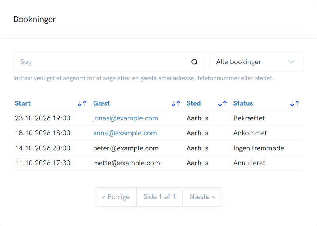Image resolution: width=317 pixels, height=226 pixels.
Task: Go to next page with Næste
Action: click(202, 197)
